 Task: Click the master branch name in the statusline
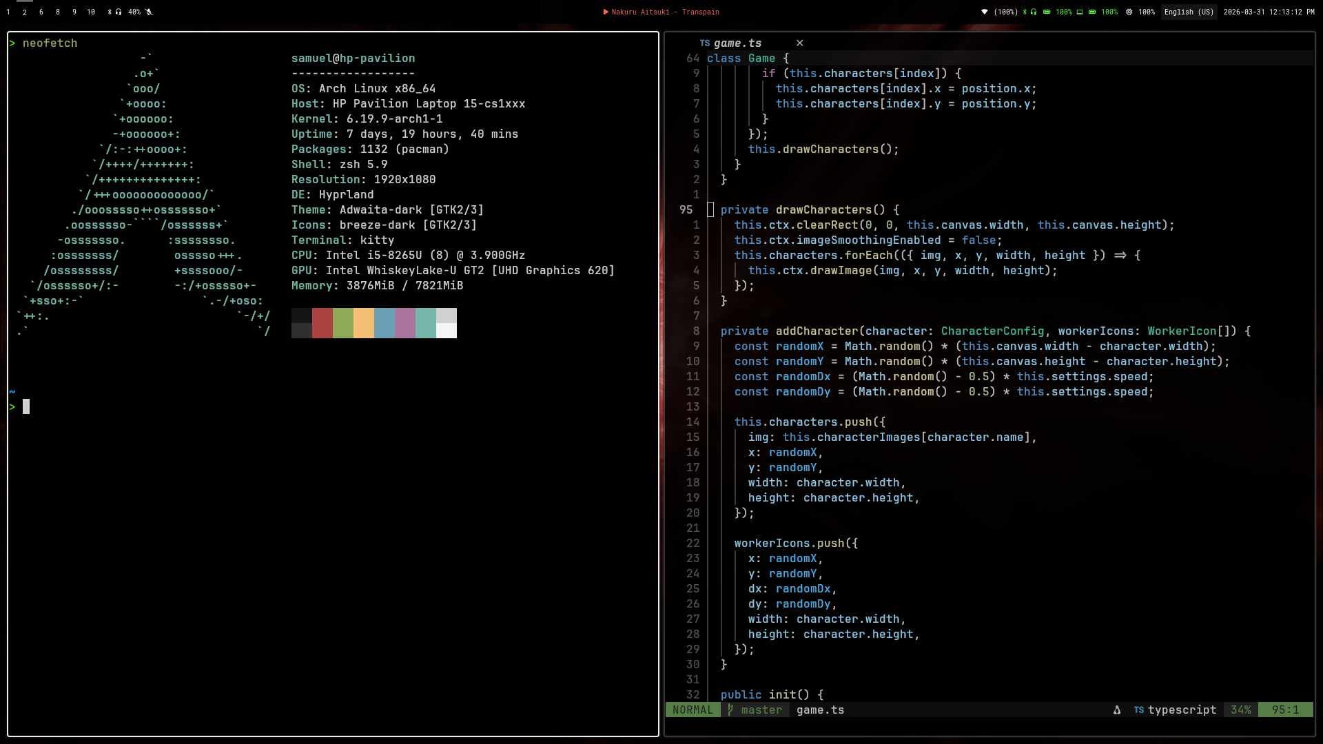tap(762, 710)
